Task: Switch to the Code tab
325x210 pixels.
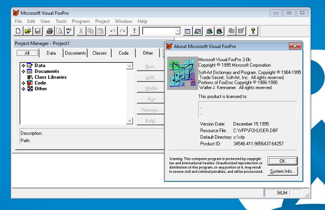Action: [124, 53]
